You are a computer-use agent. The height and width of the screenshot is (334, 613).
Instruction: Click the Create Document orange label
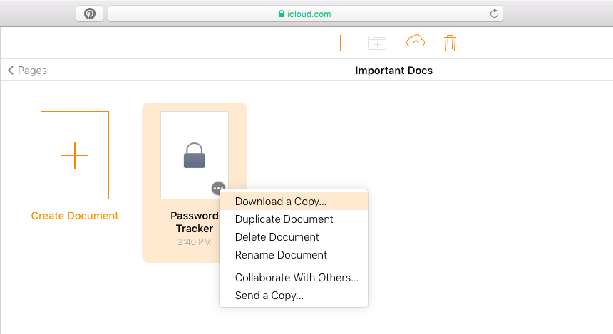point(75,216)
